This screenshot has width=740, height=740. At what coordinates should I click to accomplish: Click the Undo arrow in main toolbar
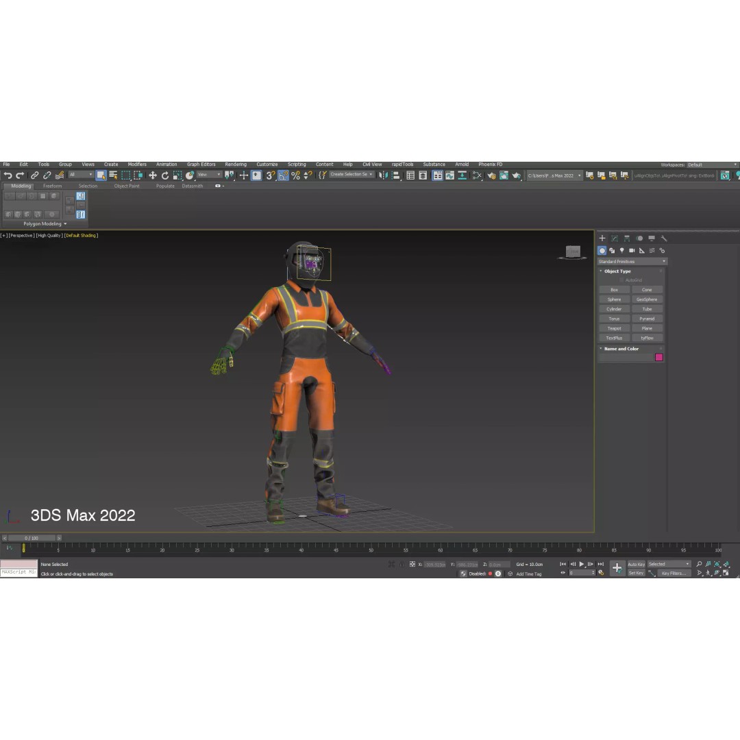[x=8, y=175]
